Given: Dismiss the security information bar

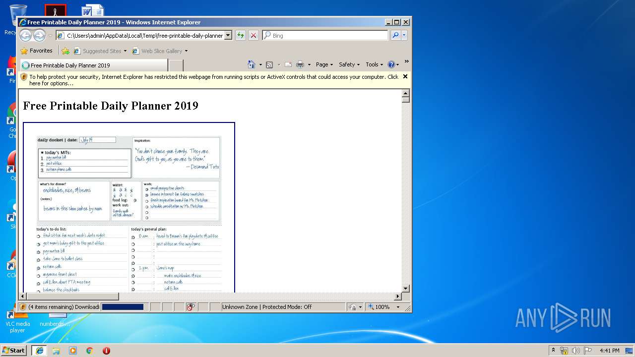Looking at the screenshot, I should (405, 76).
